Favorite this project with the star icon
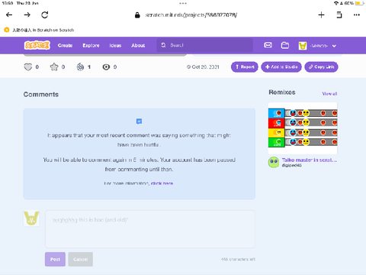Image resolution: width=366 pixels, height=275 pixels. click(x=54, y=67)
